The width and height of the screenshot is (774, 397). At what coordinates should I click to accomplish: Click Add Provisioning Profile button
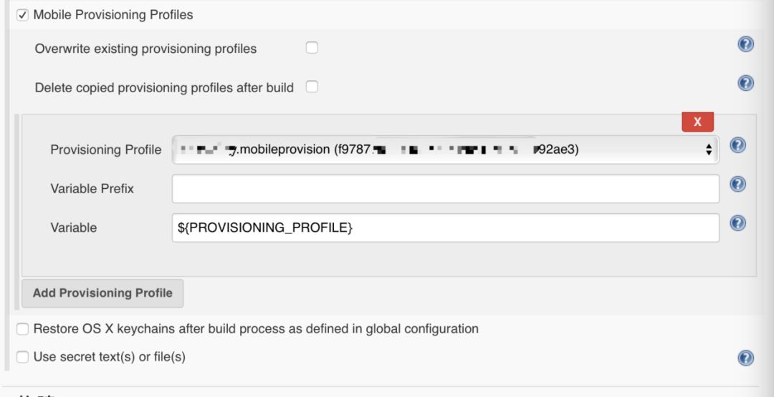point(102,293)
